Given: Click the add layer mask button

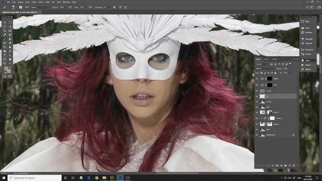Looking at the screenshot, I should 277,165.
